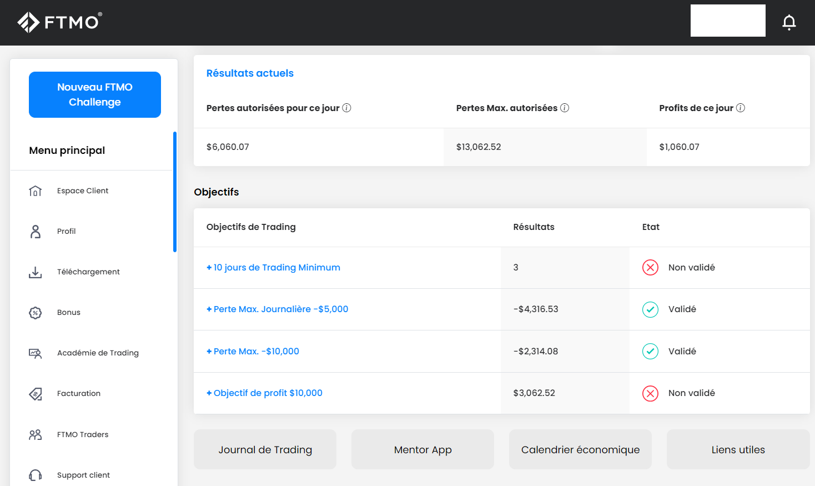This screenshot has height=486, width=815.
Task: Open the Bonus percent badge icon
Action: pos(36,313)
